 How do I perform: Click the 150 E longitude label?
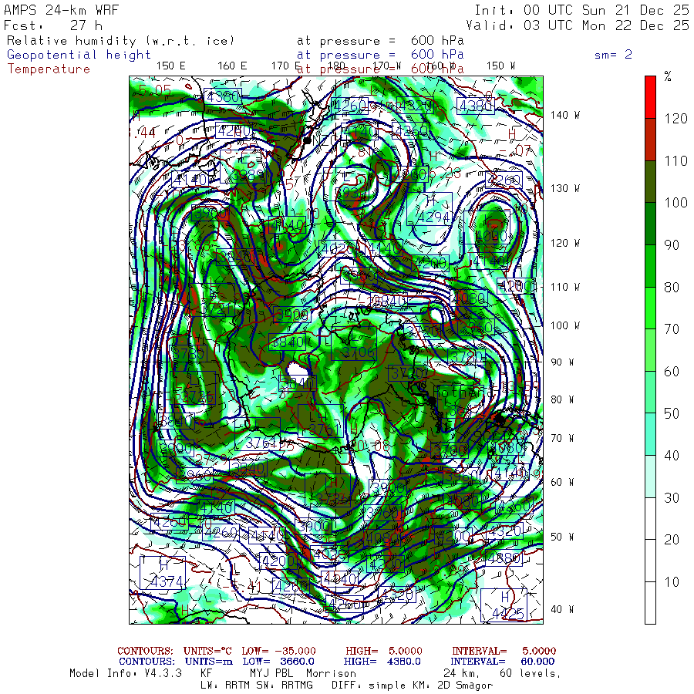170,66
